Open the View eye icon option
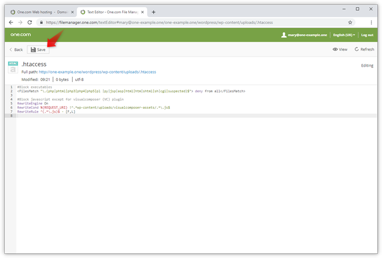The height and width of the screenshot is (258, 382). pos(340,50)
